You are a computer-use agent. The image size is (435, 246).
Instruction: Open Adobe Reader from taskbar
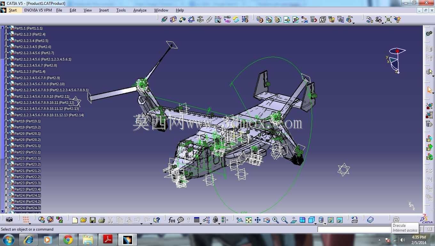[x=107, y=240]
